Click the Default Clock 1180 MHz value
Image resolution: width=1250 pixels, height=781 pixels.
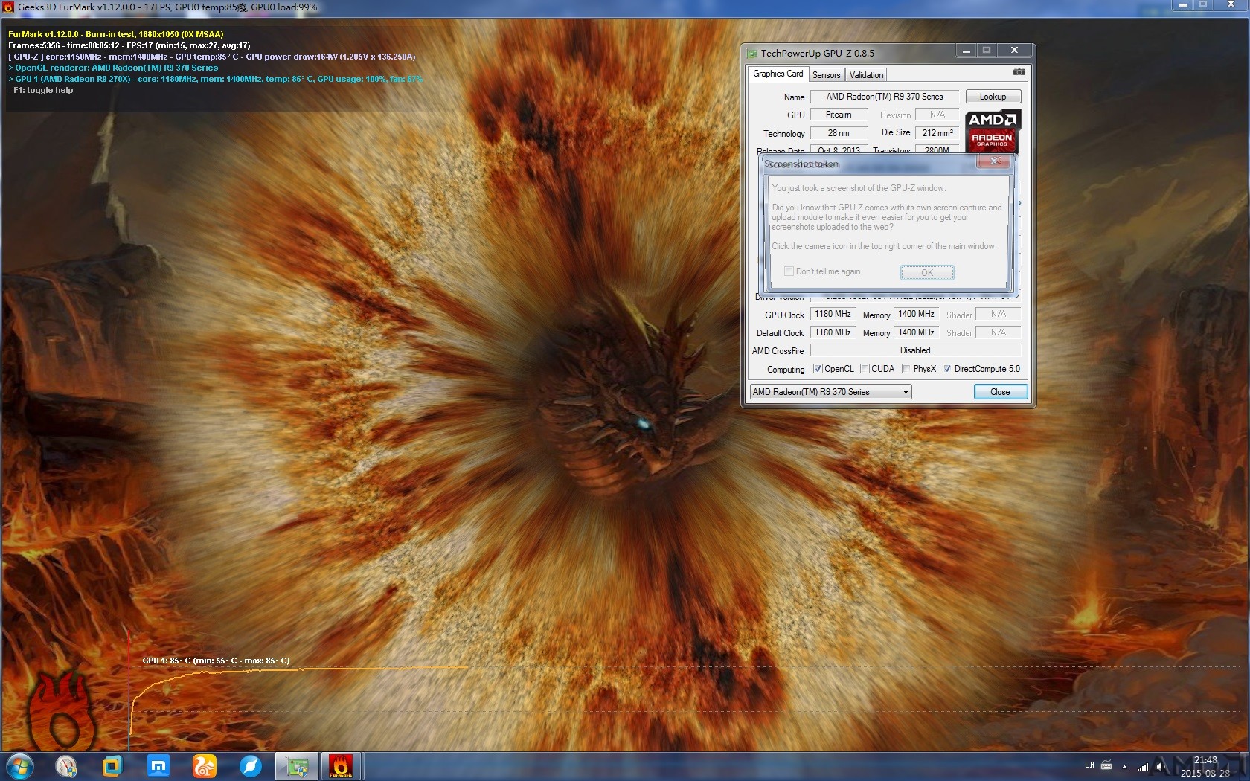[833, 332]
